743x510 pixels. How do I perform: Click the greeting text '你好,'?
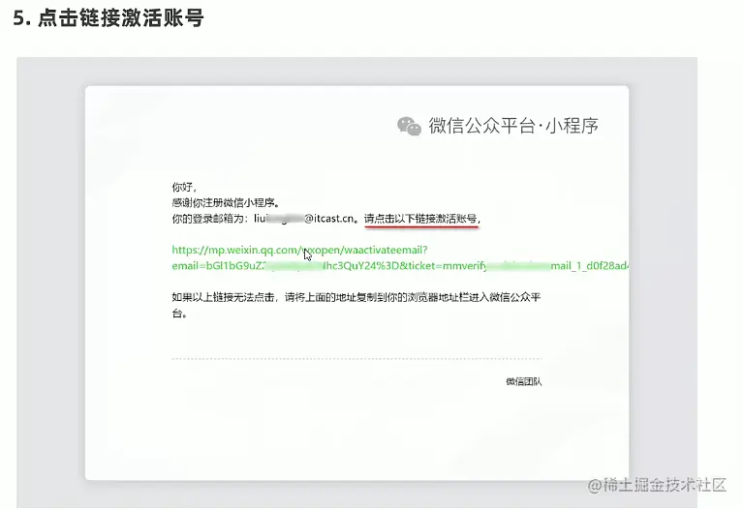pyautogui.click(x=184, y=187)
